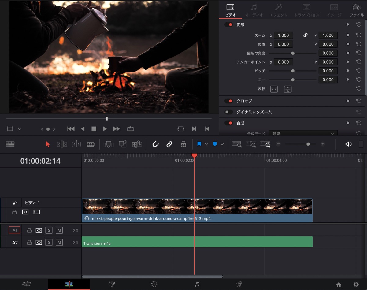Click the overwrite clip icon
The height and width of the screenshot is (290, 367).
[123, 144]
